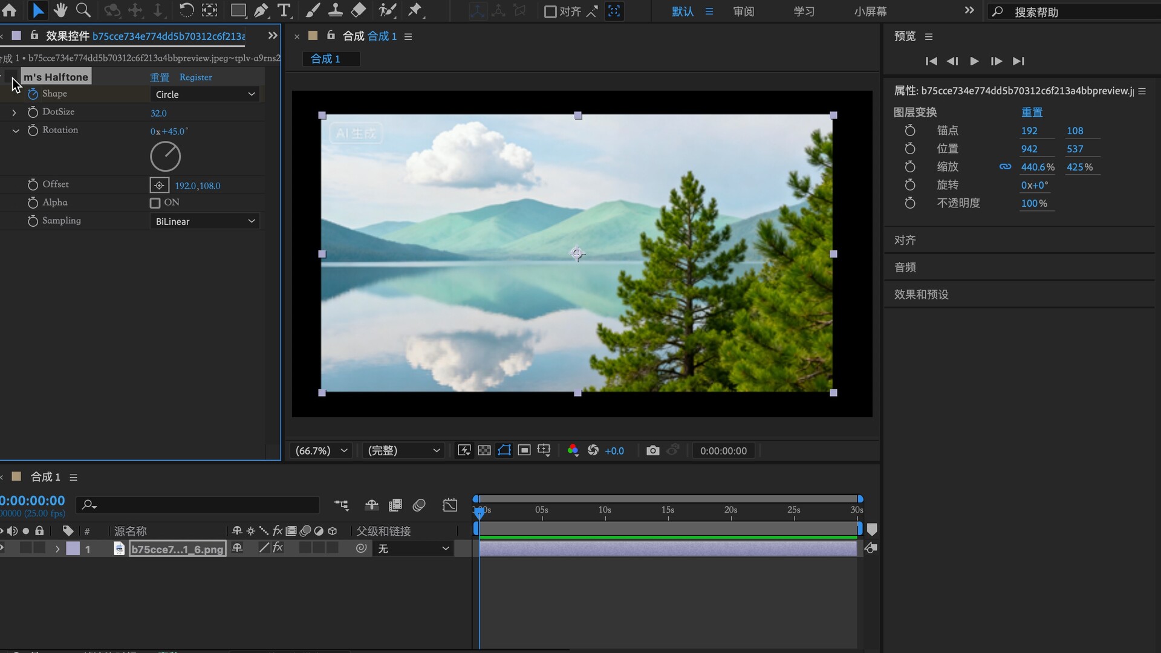The width and height of the screenshot is (1161, 653).
Task: Switch to the 审阅 workspace
Action: pos(743,11)
